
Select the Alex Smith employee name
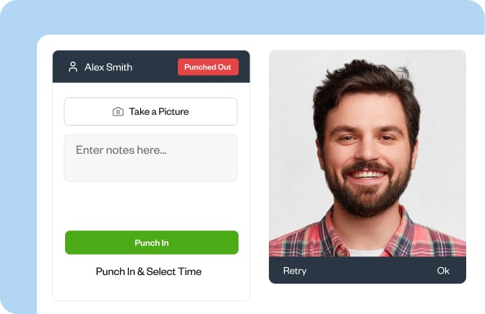[x=108, y=67]
